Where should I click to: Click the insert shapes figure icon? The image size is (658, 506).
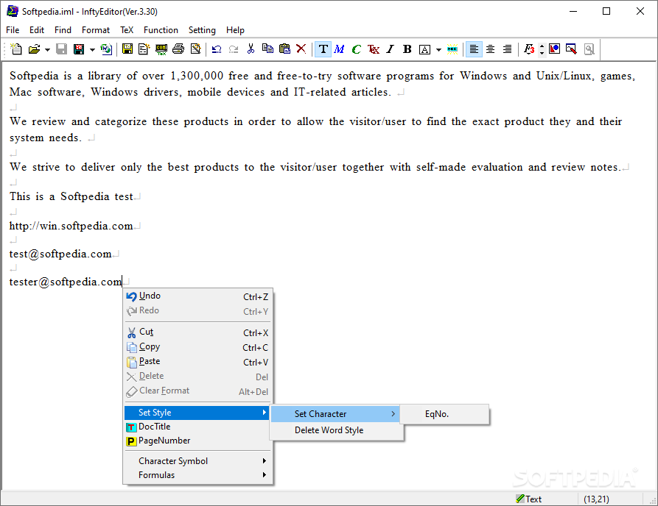click(x=554, y=49)
